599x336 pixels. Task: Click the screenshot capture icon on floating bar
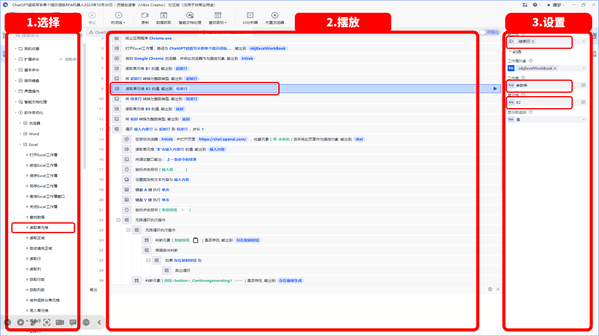[x=47, y=322]
